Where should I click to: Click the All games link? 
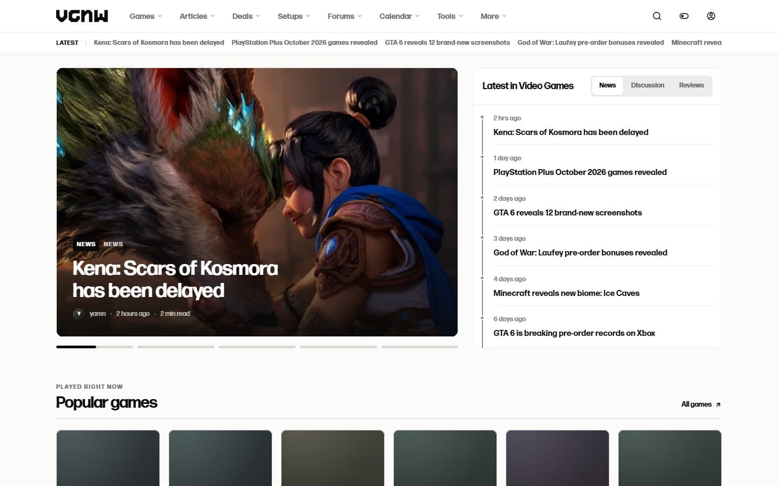tap(701, 404)
